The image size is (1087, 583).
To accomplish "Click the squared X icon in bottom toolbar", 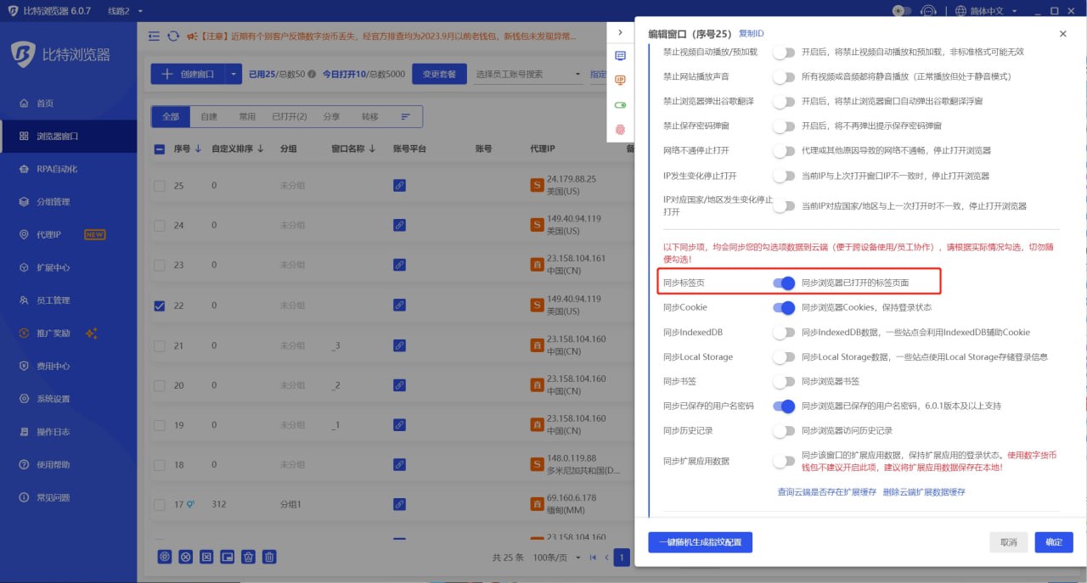I will [206, 557].
